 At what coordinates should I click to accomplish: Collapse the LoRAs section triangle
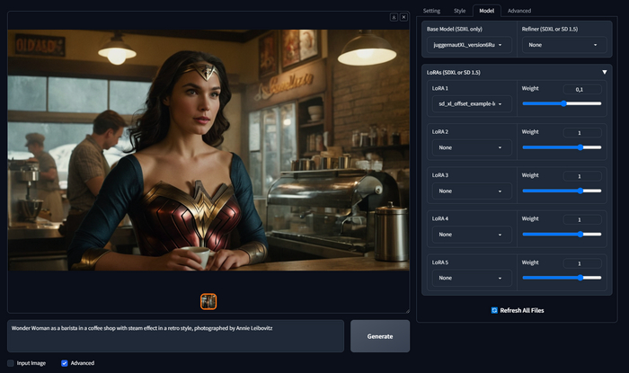click(x=604, y=72)
